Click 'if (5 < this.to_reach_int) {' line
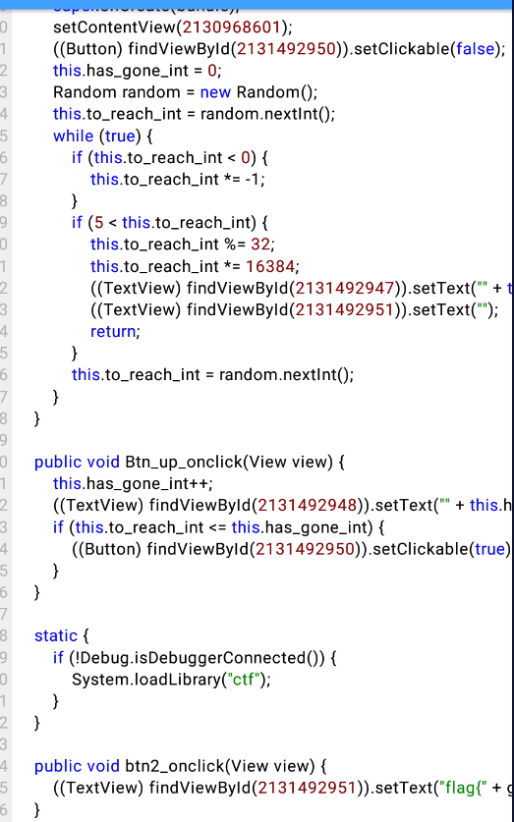 pyautogui.click(x=170, y=223)
